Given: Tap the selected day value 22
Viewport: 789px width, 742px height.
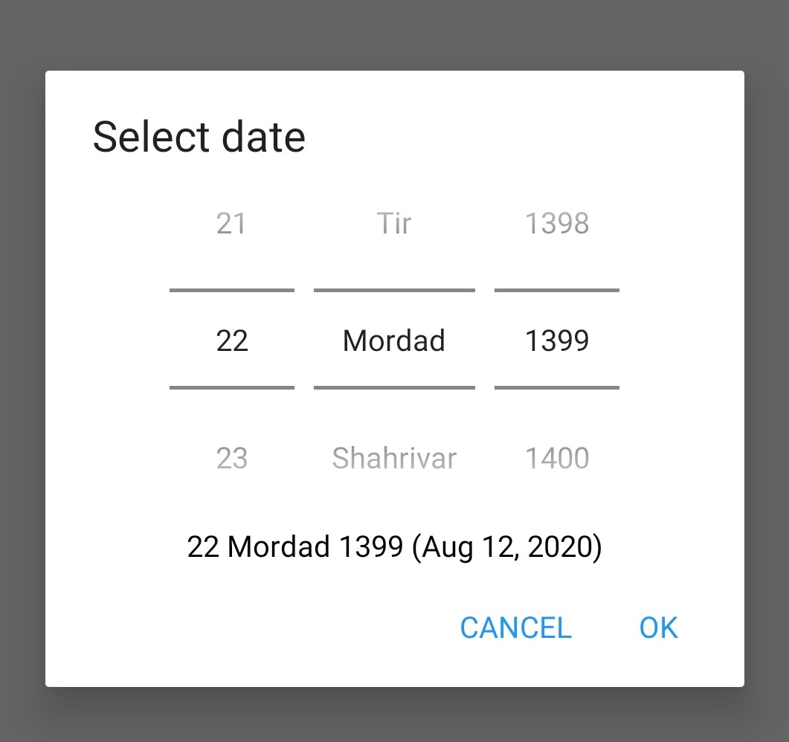Looking at the screenshot, I should [x=231, y=341].
